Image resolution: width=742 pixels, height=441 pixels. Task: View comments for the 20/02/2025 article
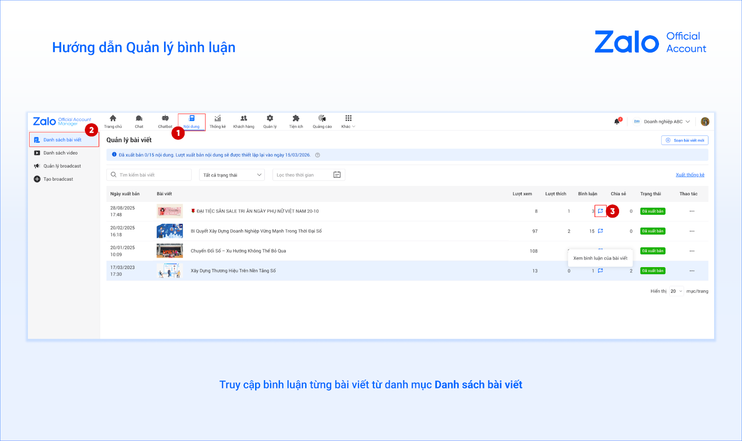(x=601, y=231)
